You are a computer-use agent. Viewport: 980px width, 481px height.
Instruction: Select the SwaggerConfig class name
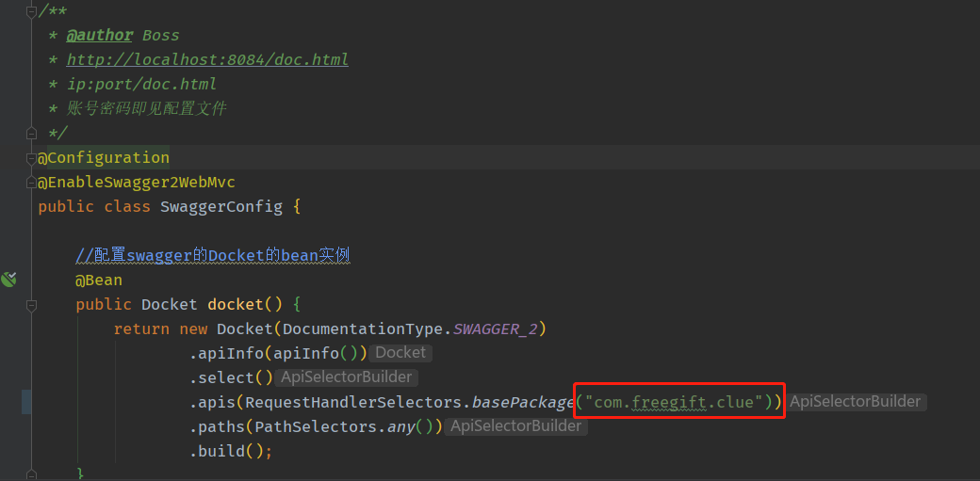[x=221, y=207]
